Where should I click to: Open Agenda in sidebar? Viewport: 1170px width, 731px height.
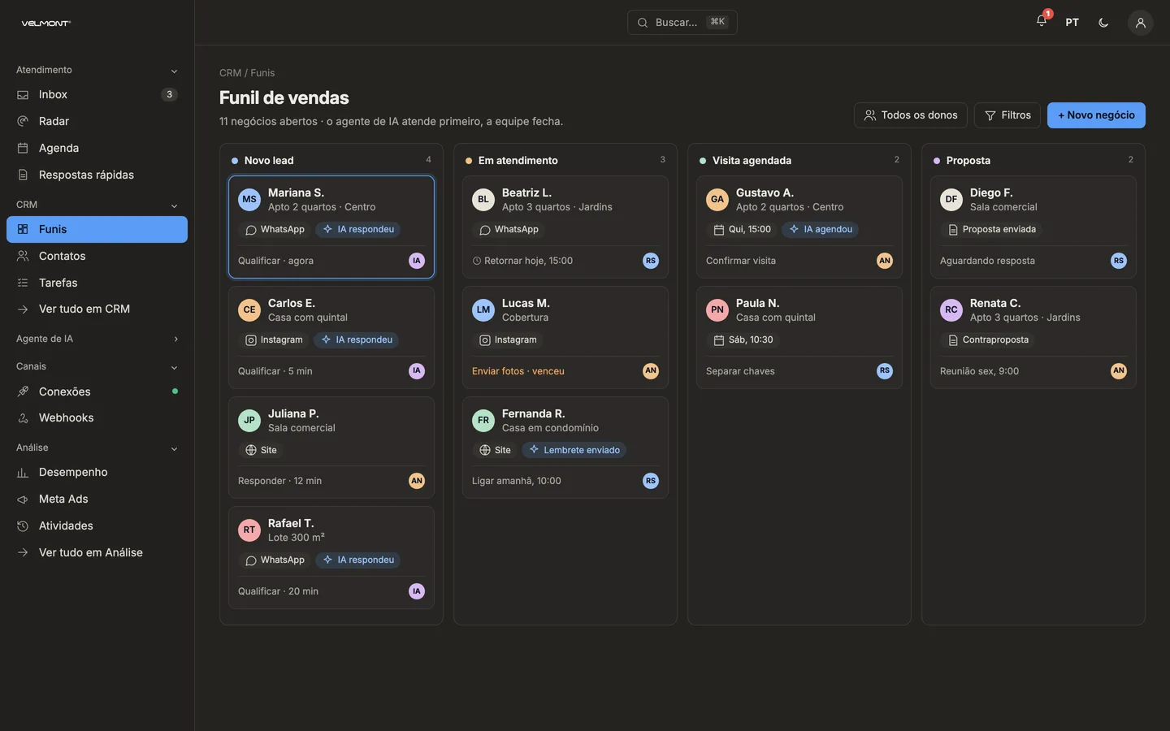pyautogui.click(x=97, y=148)
